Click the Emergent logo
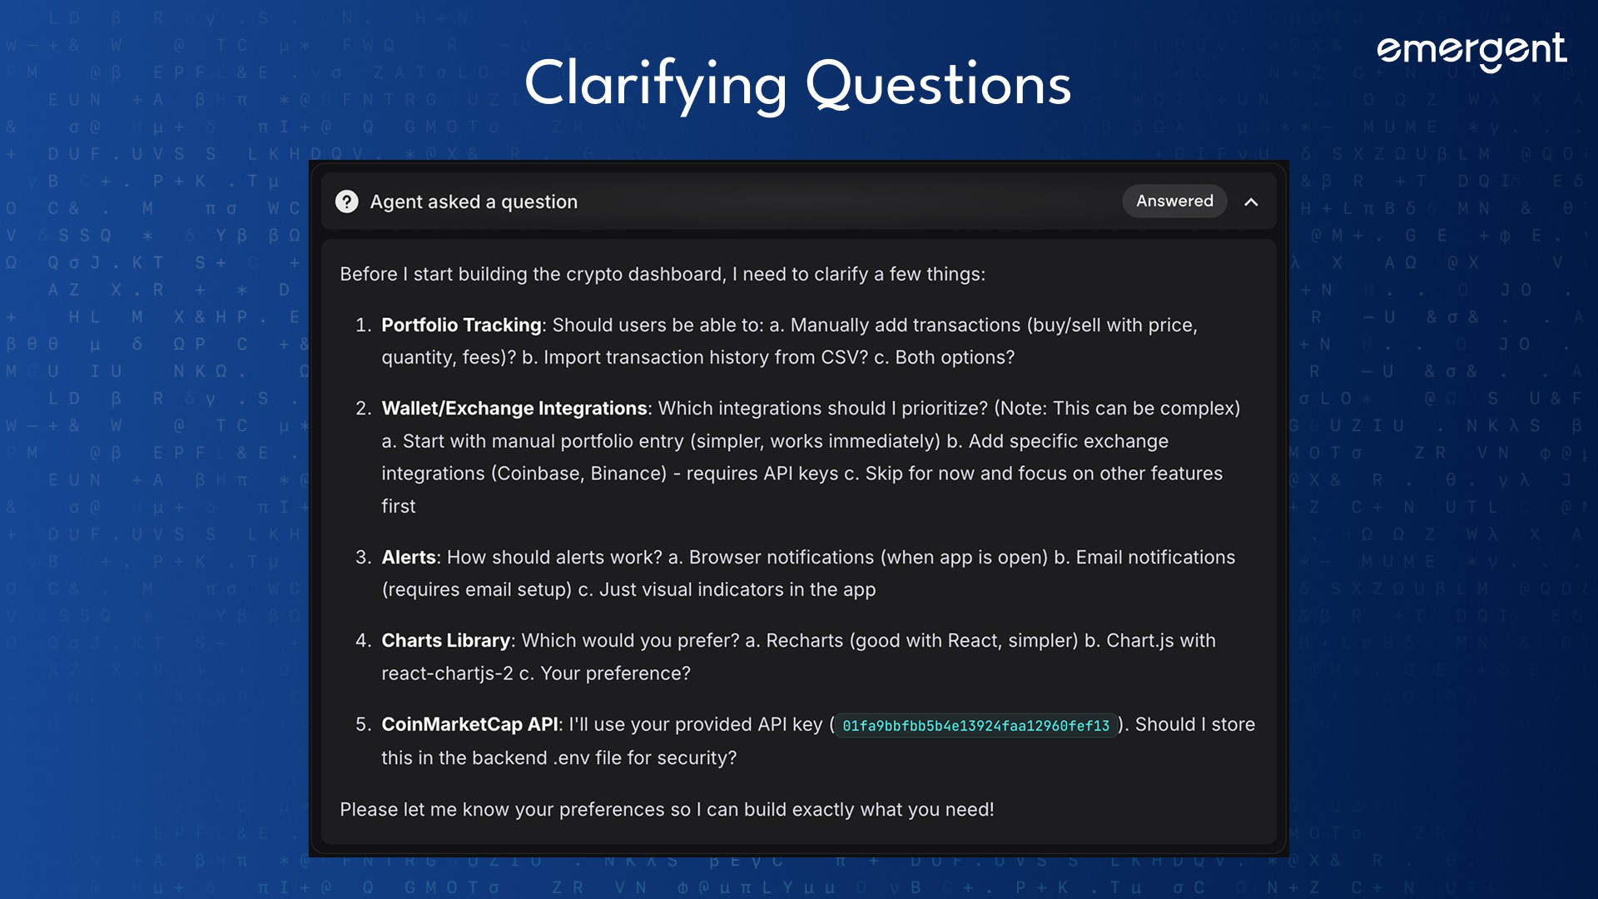 pos(1471,52)
